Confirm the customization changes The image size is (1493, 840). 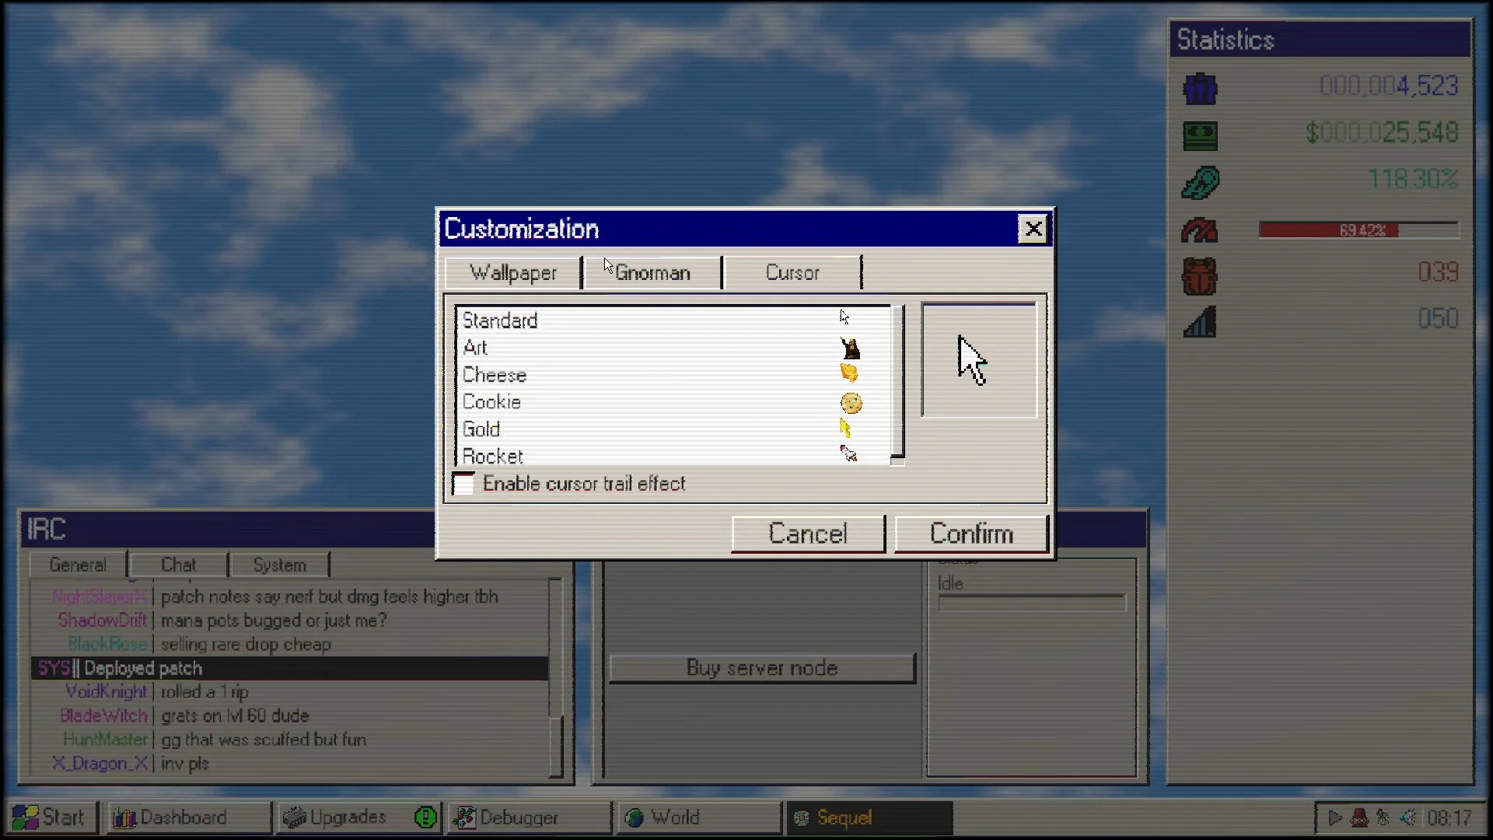(x=970, y=534)
